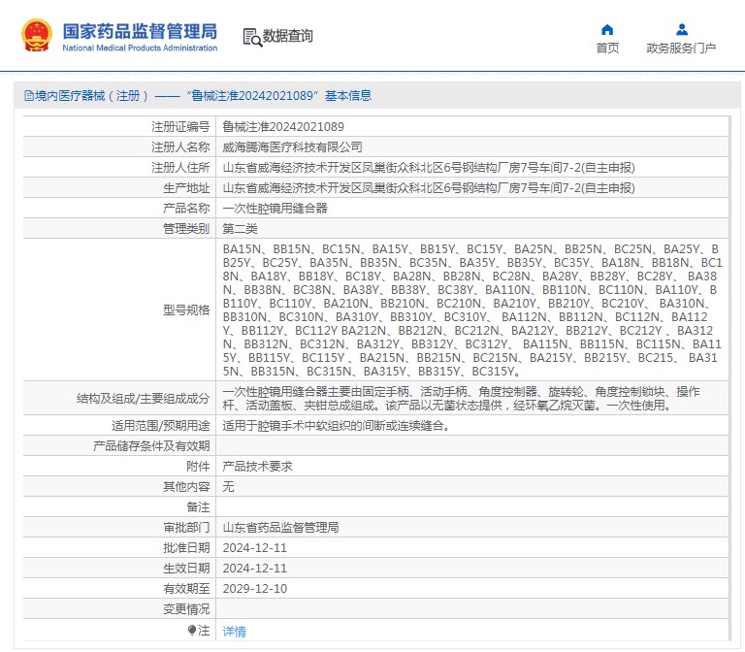745x652 pixels.
Task: Select the registrant name 威海腾海医疗科技有限公司
Action: click(x=292, y=147)
